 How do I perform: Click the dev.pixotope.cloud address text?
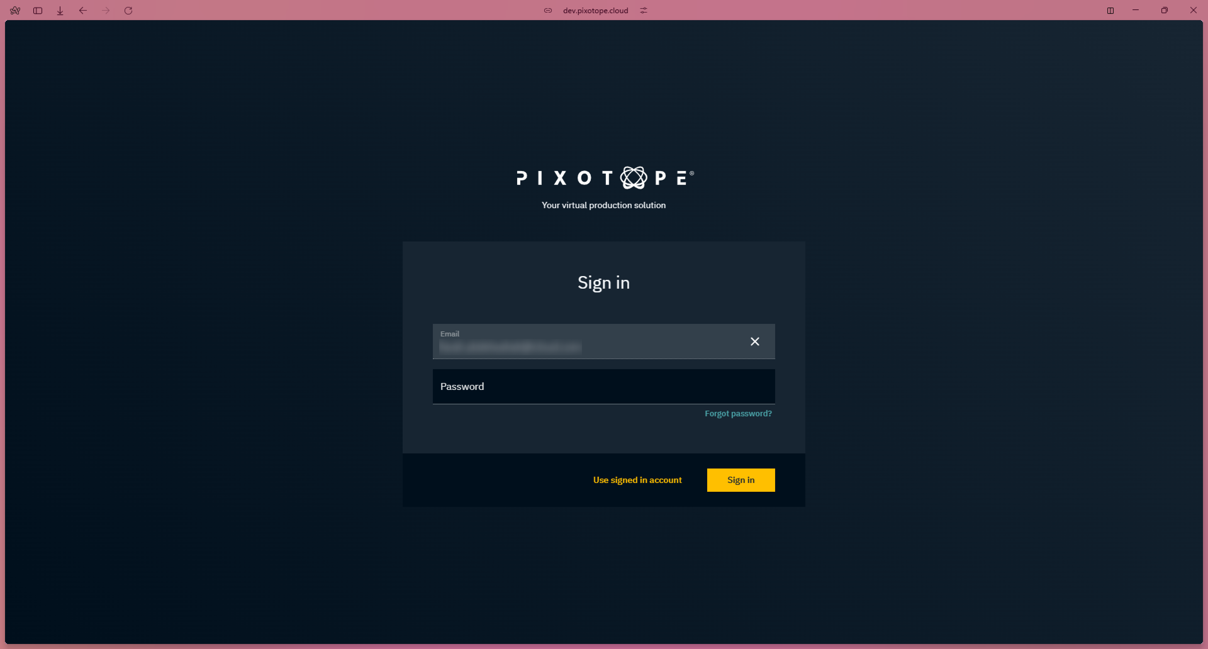(595, 10)
